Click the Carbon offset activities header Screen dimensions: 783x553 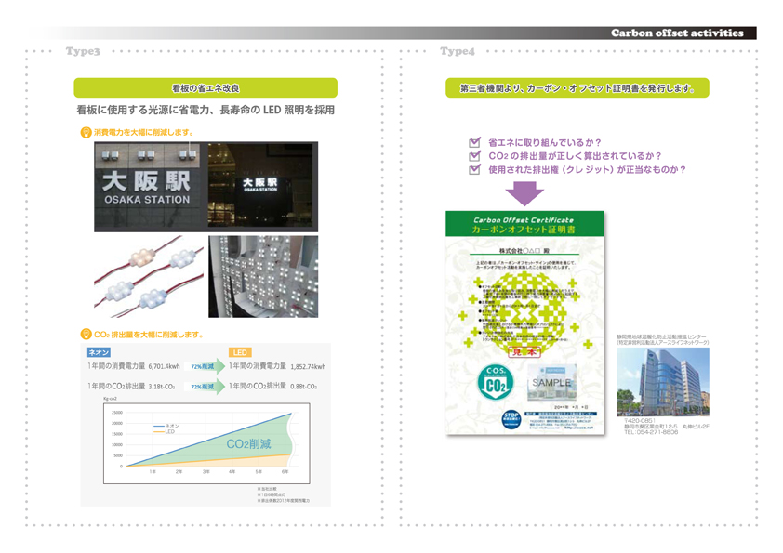(x=677, y=33)
